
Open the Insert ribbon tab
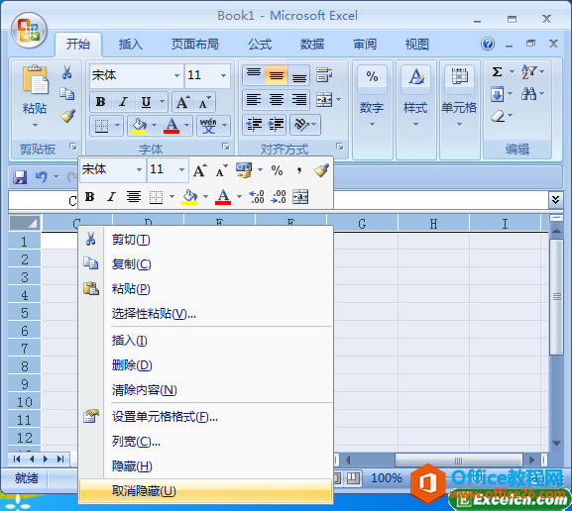130,45
